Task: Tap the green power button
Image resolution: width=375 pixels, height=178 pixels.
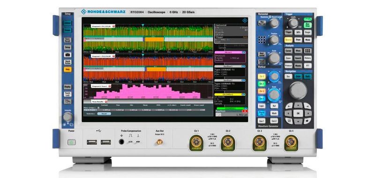Action: pyautogui.click(x=72, y=142)
